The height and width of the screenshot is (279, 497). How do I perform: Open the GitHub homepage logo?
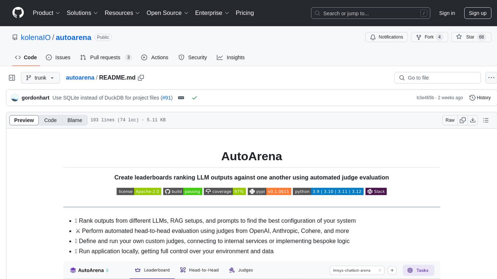click(x=18, y=13)
